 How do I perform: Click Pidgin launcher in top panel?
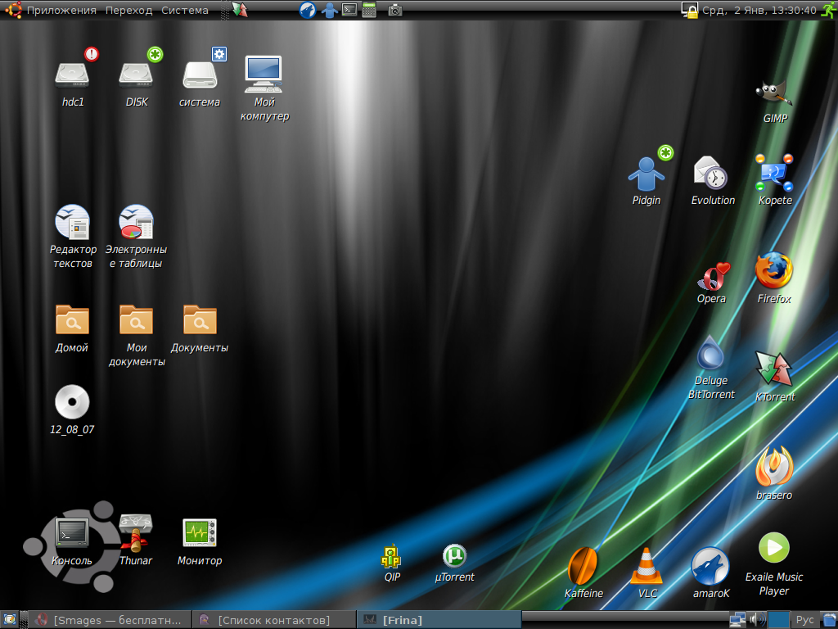click(329, 10)
